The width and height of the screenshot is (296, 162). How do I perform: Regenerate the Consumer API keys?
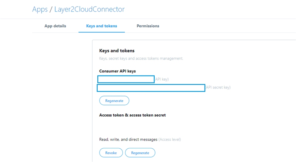114,100
